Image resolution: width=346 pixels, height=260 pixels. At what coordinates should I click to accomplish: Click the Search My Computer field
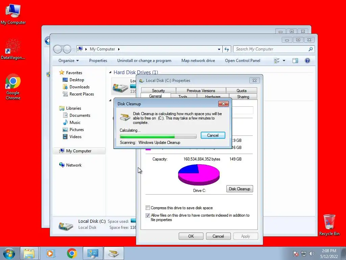(274, 49)
